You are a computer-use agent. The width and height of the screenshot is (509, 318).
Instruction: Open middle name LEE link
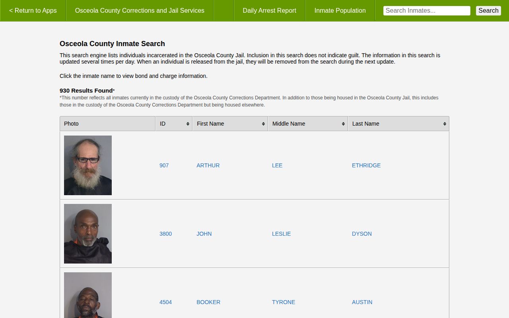[277, 165]
